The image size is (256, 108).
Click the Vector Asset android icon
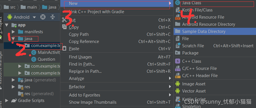click(177, 91)
